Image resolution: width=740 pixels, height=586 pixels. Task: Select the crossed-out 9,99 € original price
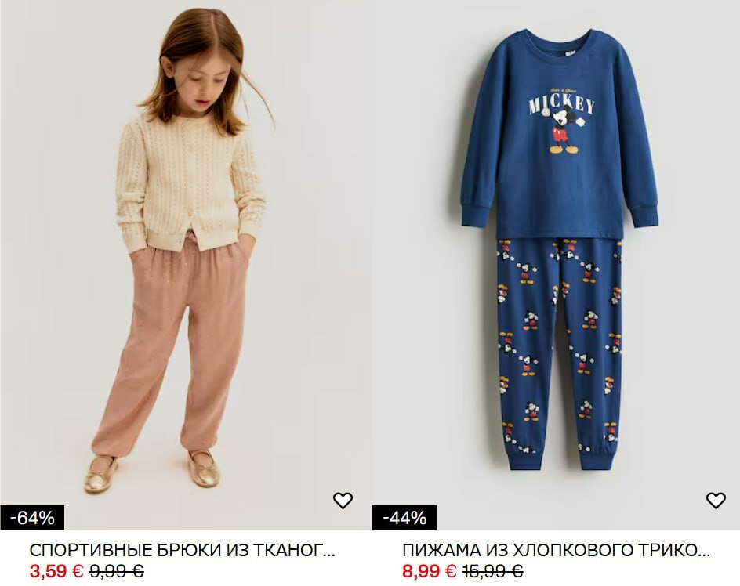117,571
